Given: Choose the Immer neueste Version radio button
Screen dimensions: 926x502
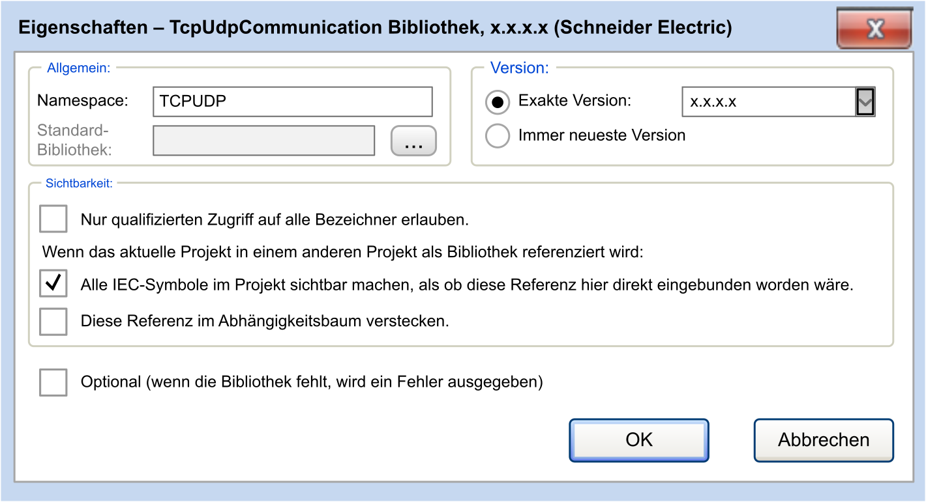Looking at the screenshot, I should point(498,136).
